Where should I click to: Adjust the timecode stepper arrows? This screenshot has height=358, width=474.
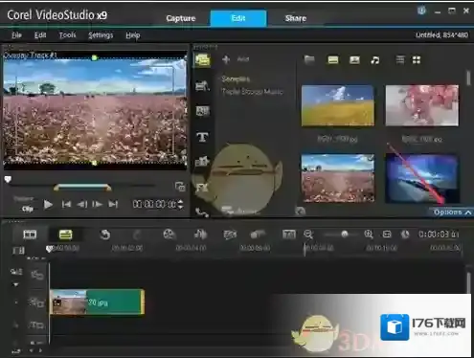181,204
